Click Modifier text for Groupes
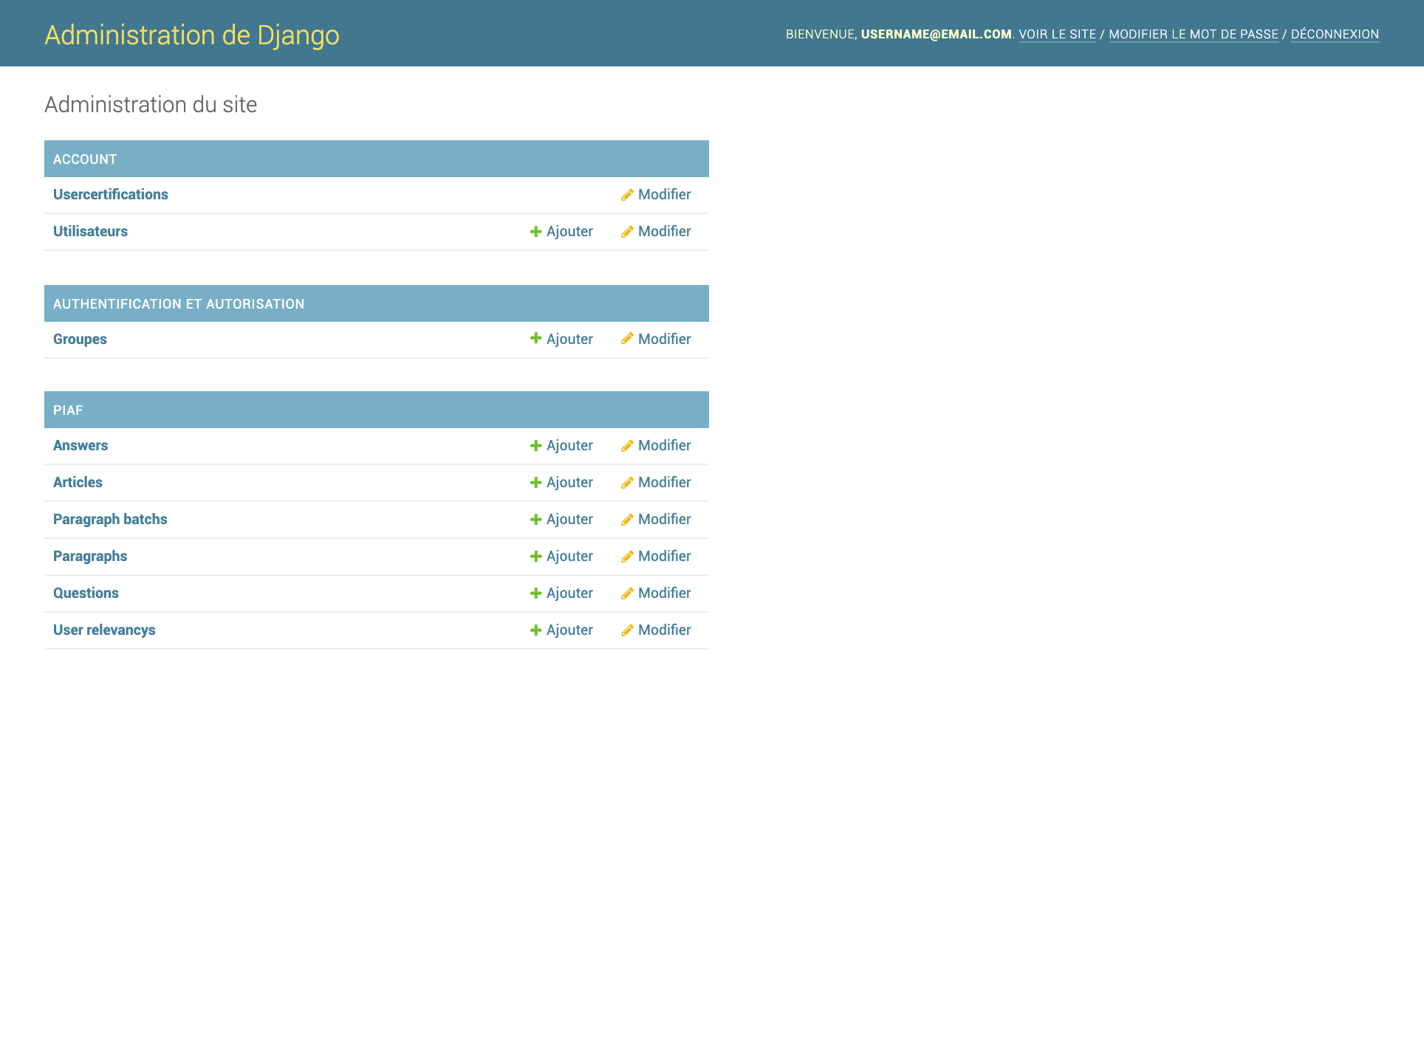 pyautogui.click(x=665, y=340)
